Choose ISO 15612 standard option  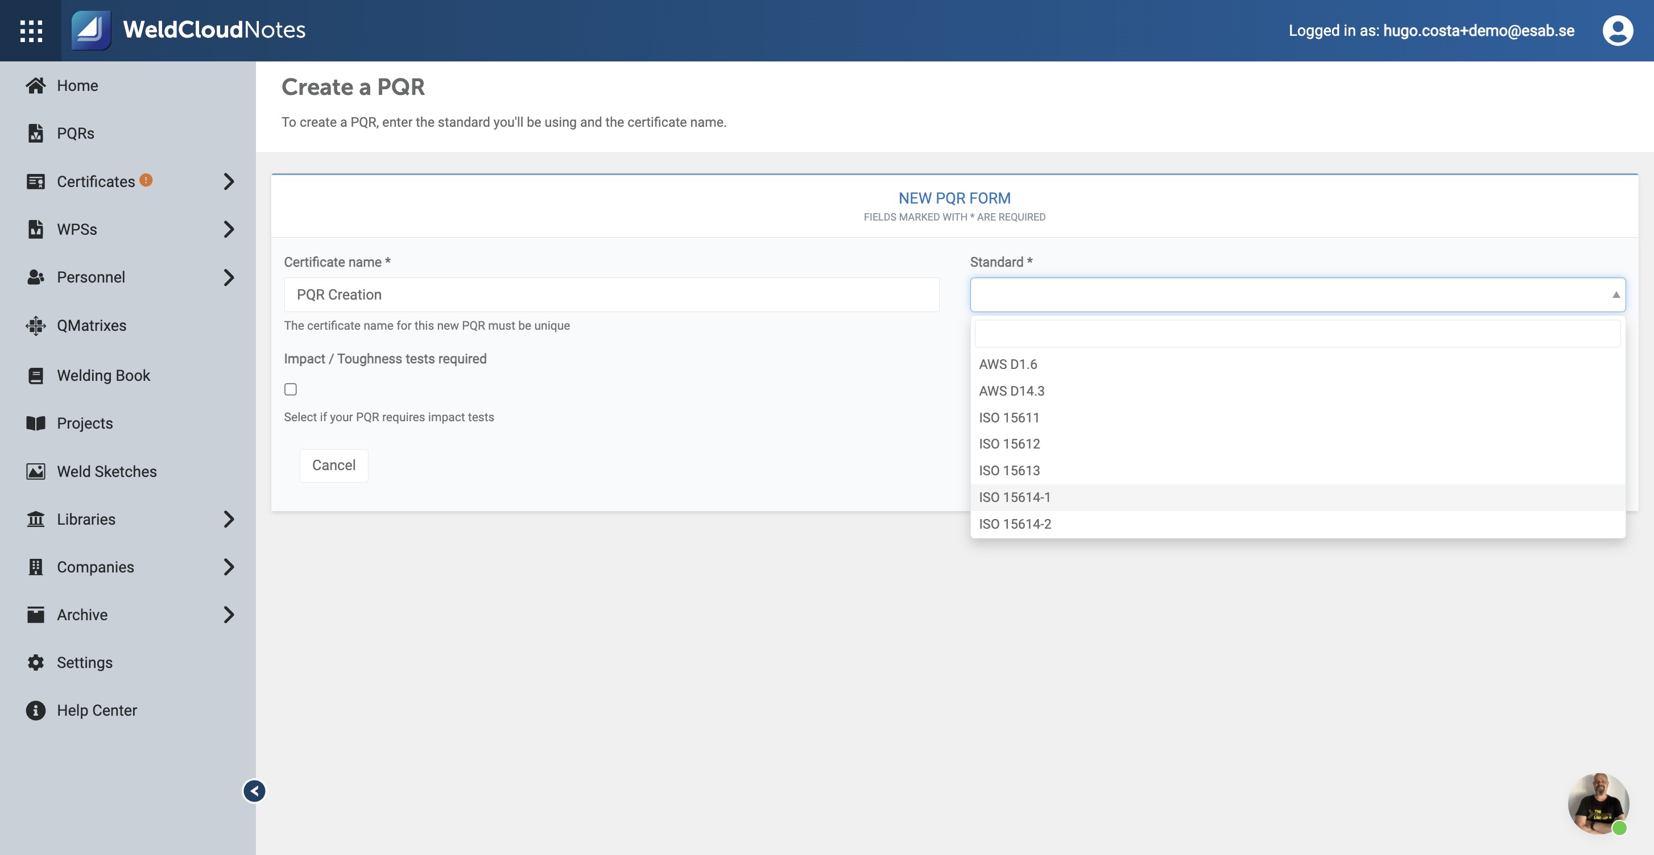coord(1297,444)
